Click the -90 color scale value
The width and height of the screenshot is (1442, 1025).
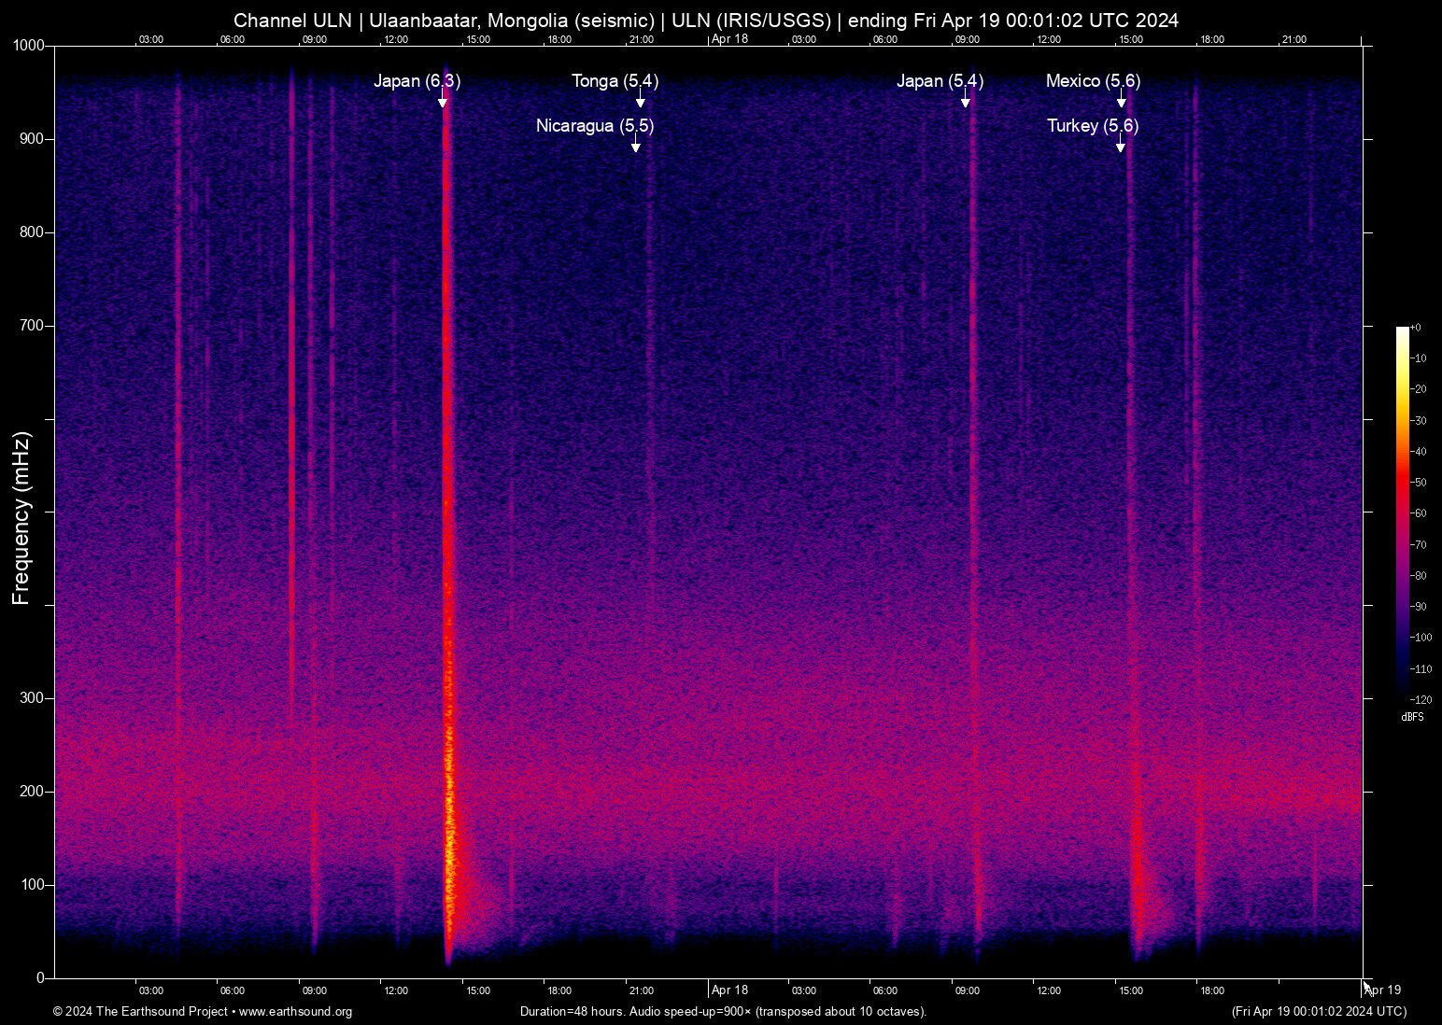tap(1419, 607)
